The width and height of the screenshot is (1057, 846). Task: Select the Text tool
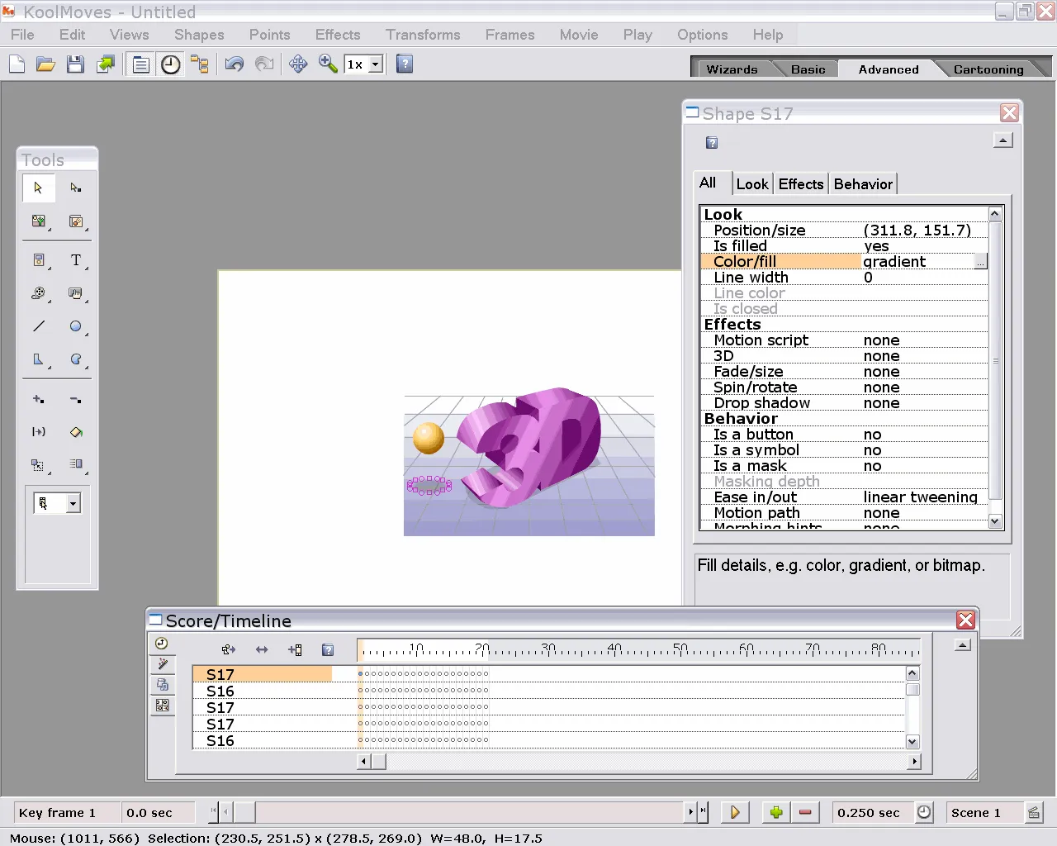tap(78, 260)
